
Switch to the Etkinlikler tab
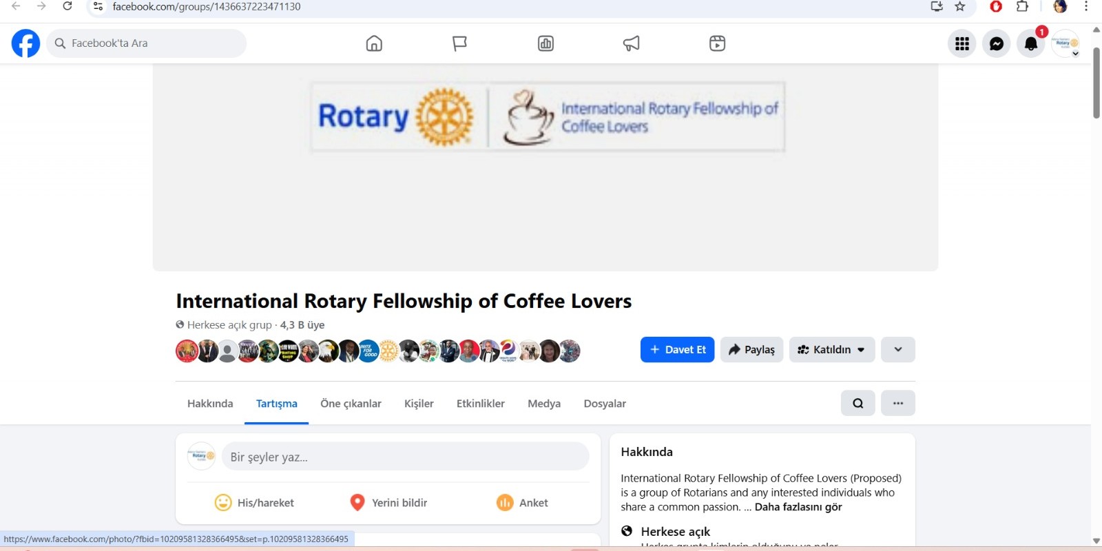pyautogui.click(x=481, y=404)
